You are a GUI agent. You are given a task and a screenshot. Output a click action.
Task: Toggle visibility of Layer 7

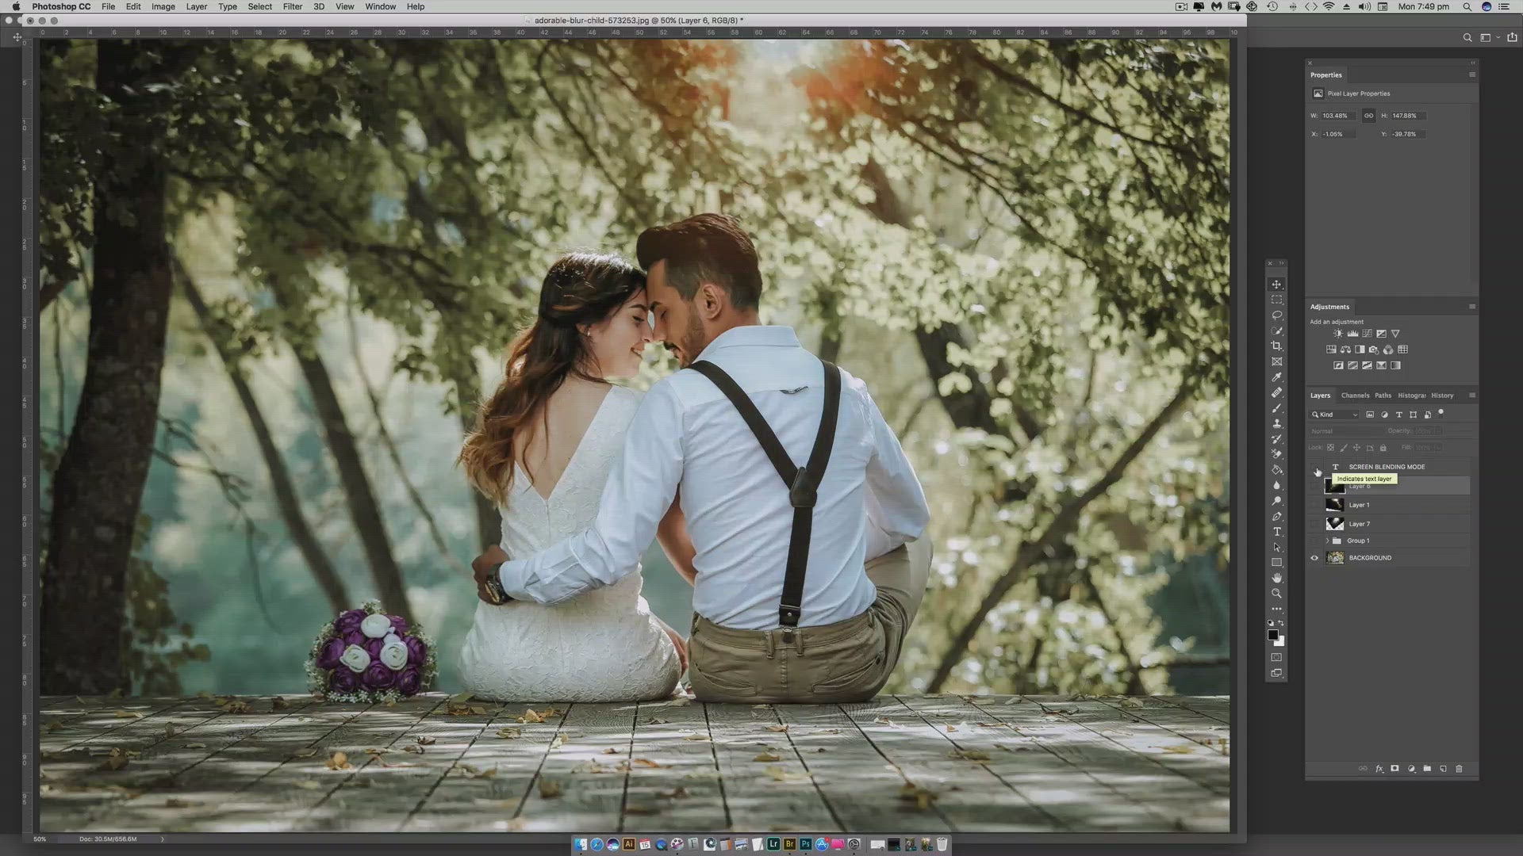[1314, 524]
